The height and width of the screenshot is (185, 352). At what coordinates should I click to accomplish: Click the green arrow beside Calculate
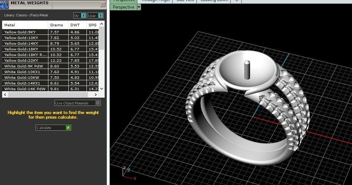click(x=68, y=128)
